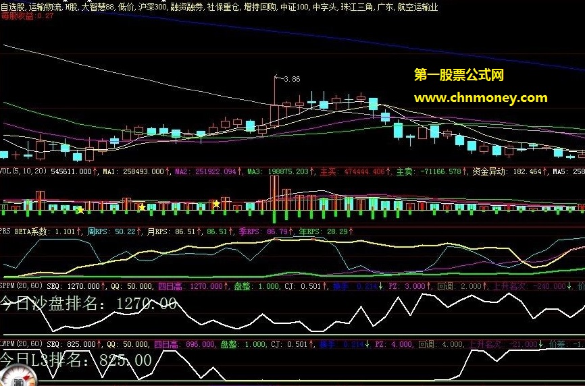
Task: Open the 珠江三角 region tag
Action: [x=357, y=7]
